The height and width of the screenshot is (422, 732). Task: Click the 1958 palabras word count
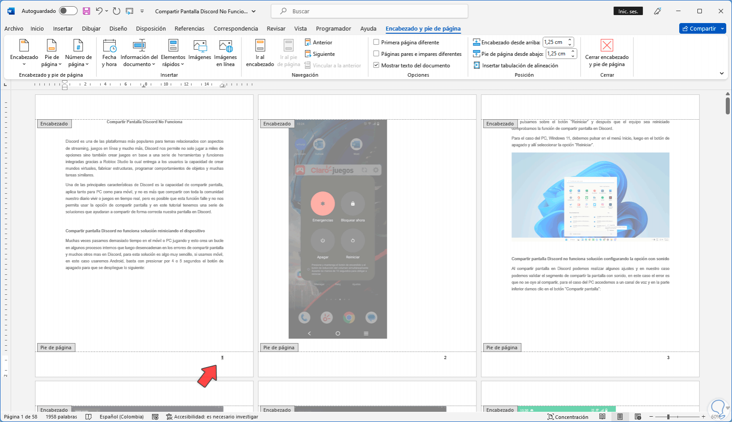coord(61,417)
